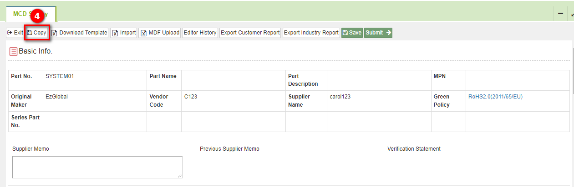Screen dimensions: 574x187
Task: Start an MDF Upload
Action: tap(160, 33)
